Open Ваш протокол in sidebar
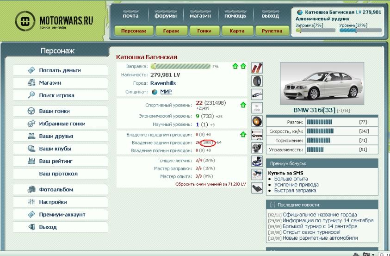Image resolution: width=390 pixels, height=256 pixels. 61,174
